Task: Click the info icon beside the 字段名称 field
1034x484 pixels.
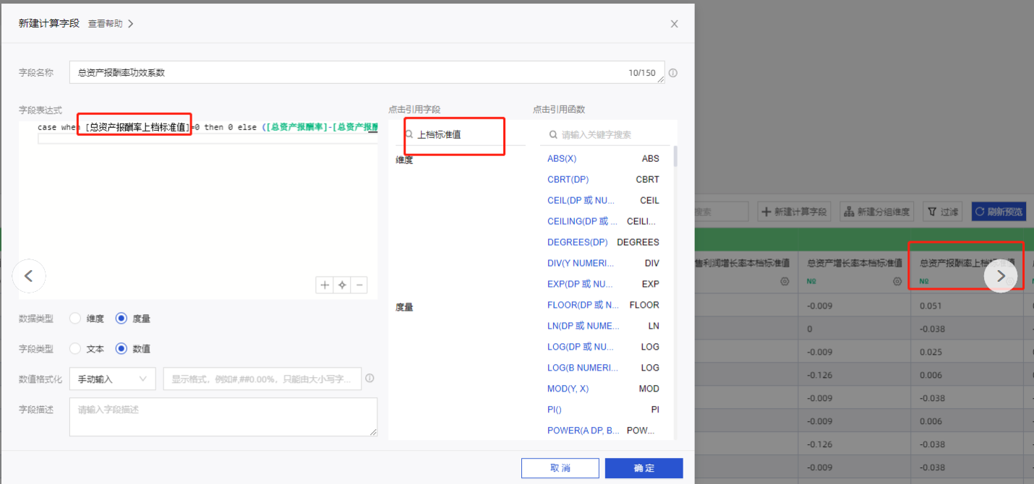Action: click(x=673, y=73)
